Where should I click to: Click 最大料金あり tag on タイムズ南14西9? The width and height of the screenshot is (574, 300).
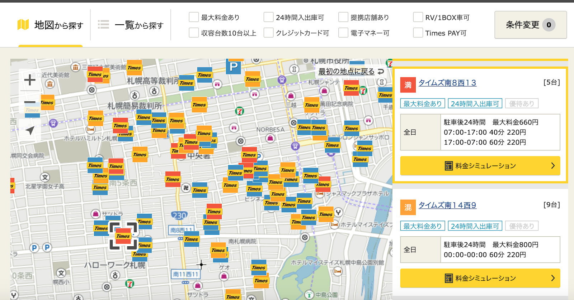pyautogui.click(x=423, y=226)
